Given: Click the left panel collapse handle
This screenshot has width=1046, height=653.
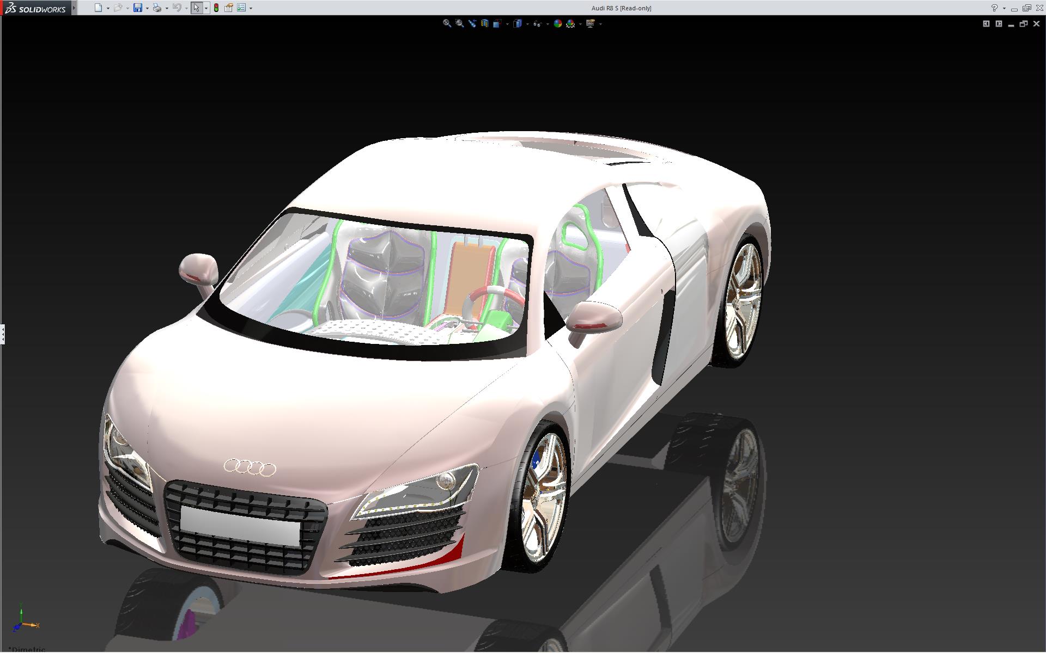Looking at the screenshot, I should (x=2, y=334).
